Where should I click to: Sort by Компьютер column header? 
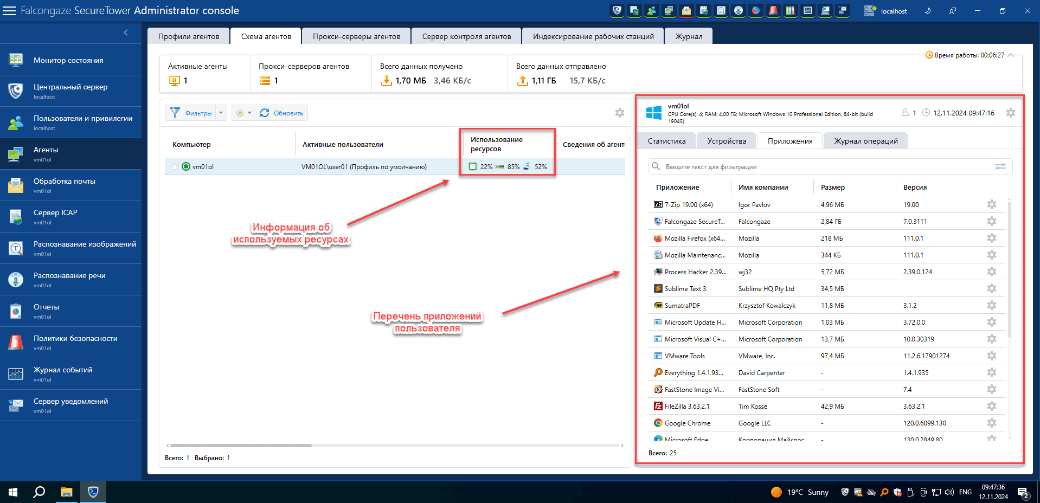tap(191, 145)
